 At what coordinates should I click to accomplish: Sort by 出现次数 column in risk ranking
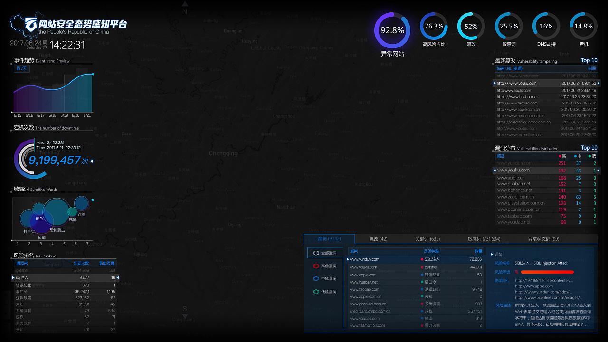click(x=81, y=263)
